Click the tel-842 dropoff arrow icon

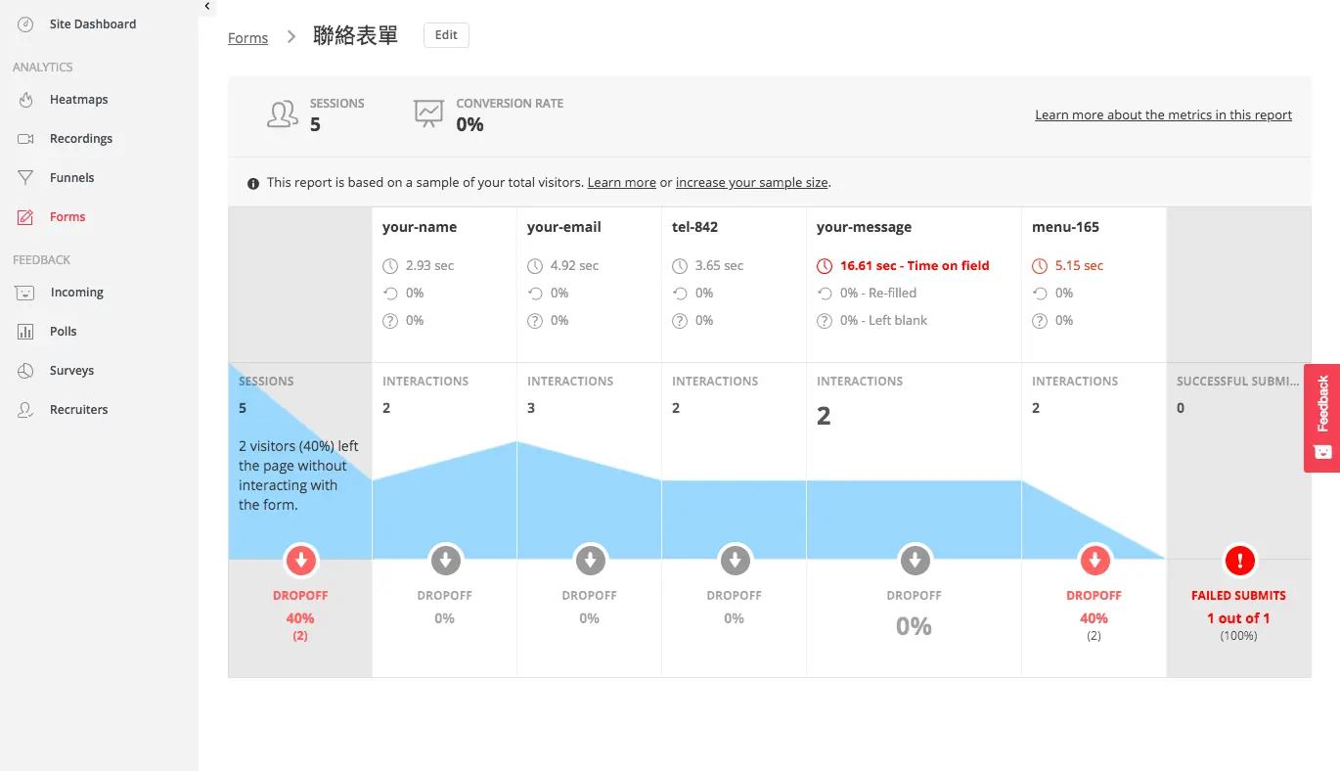[735, 561]
